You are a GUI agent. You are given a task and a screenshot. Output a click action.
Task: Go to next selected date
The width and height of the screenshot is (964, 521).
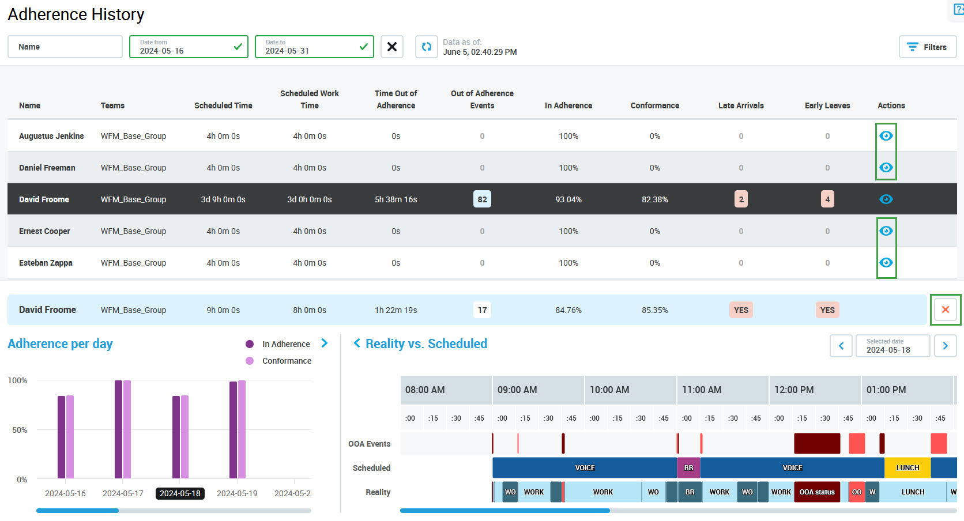click(x=945, y=346)
